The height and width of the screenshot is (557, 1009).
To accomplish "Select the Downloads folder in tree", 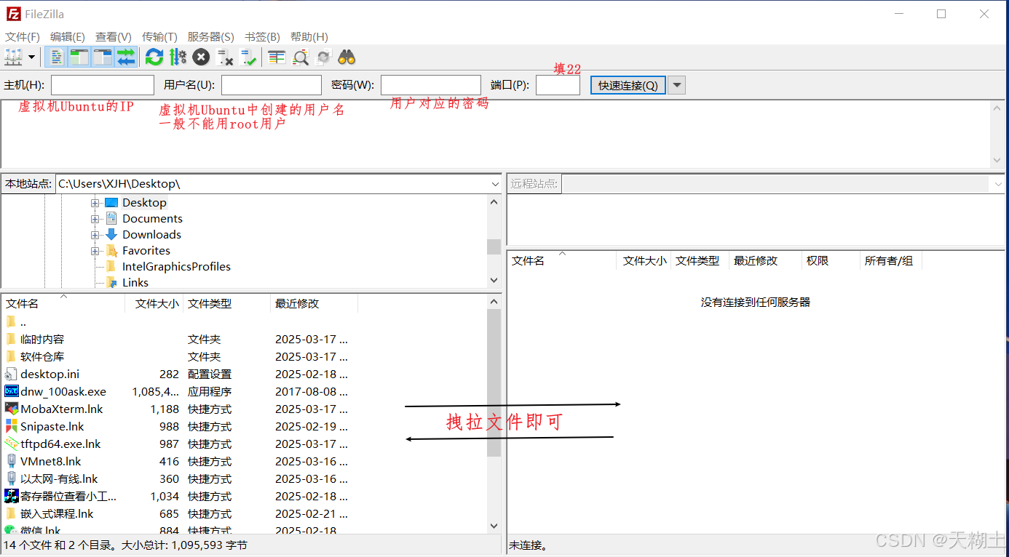I will click(x=151, y=235).
